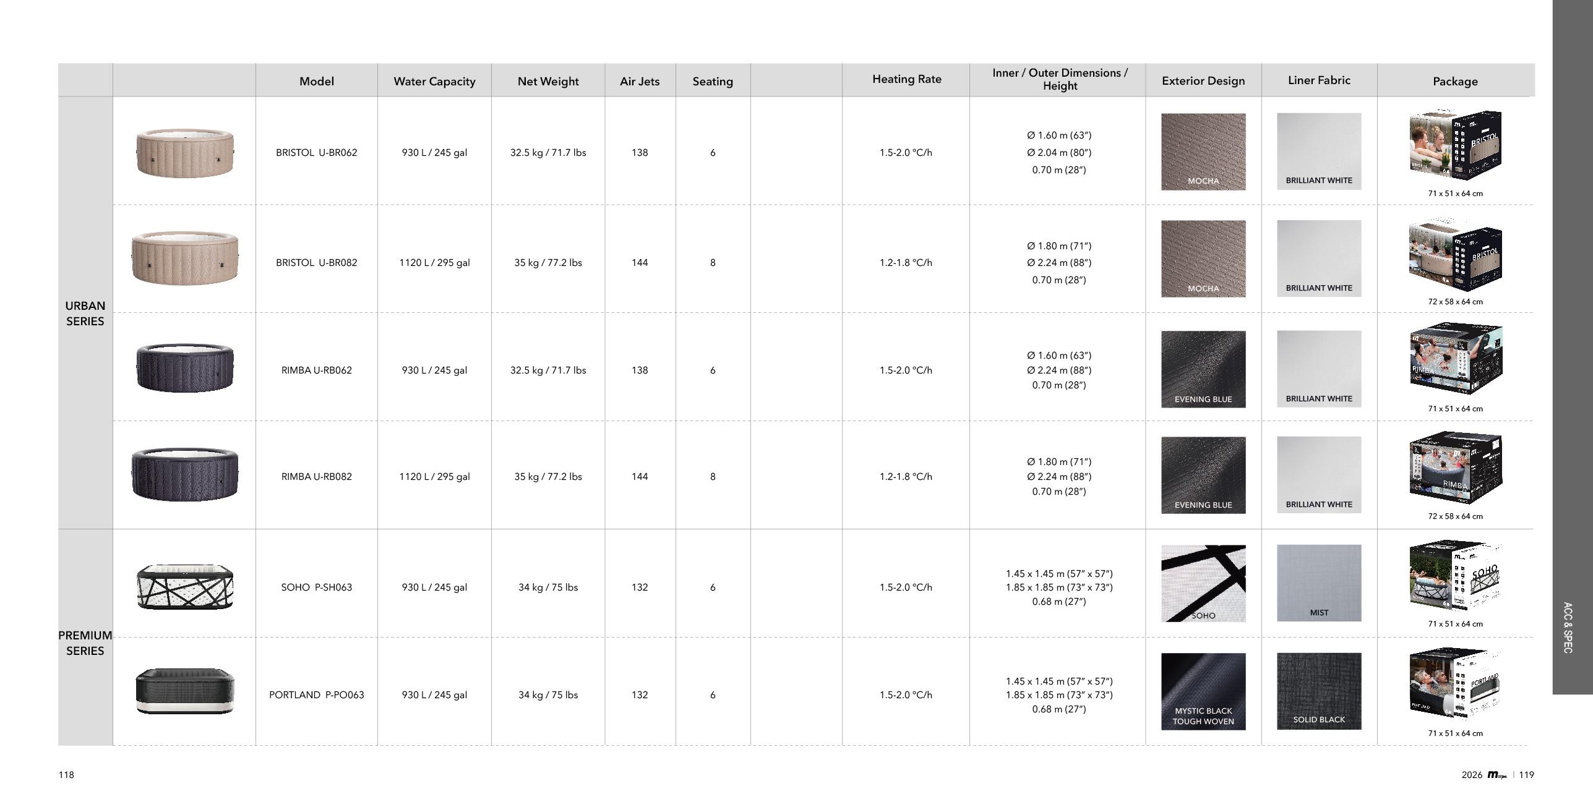Click the Bristol U-BR062 spa product image

tap(184, 152)
